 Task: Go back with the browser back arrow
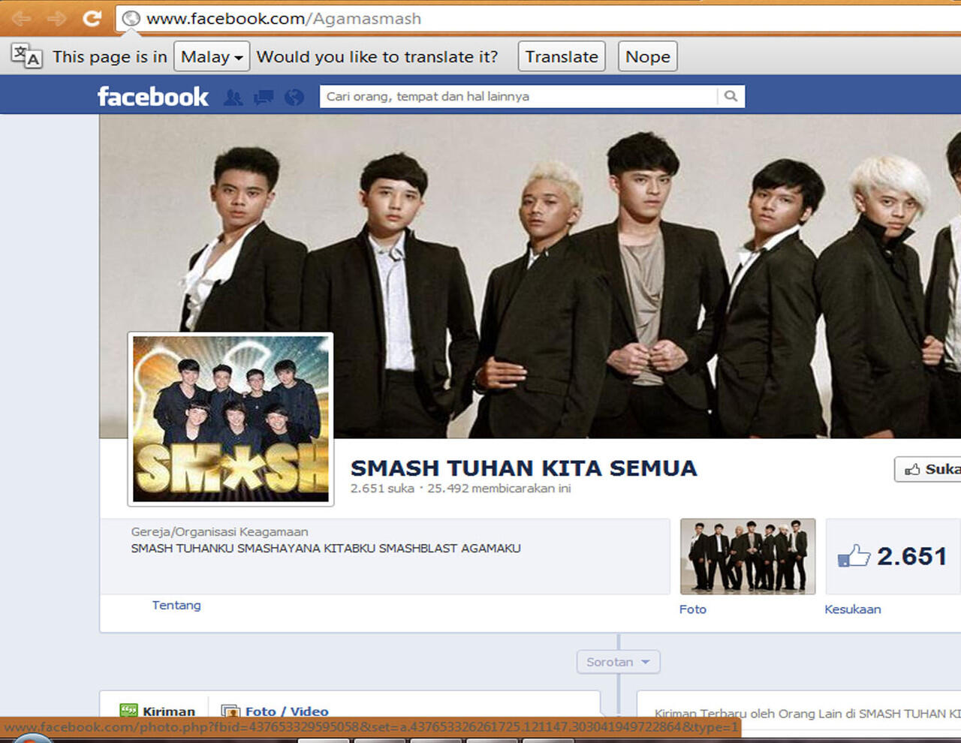(21, 18)
